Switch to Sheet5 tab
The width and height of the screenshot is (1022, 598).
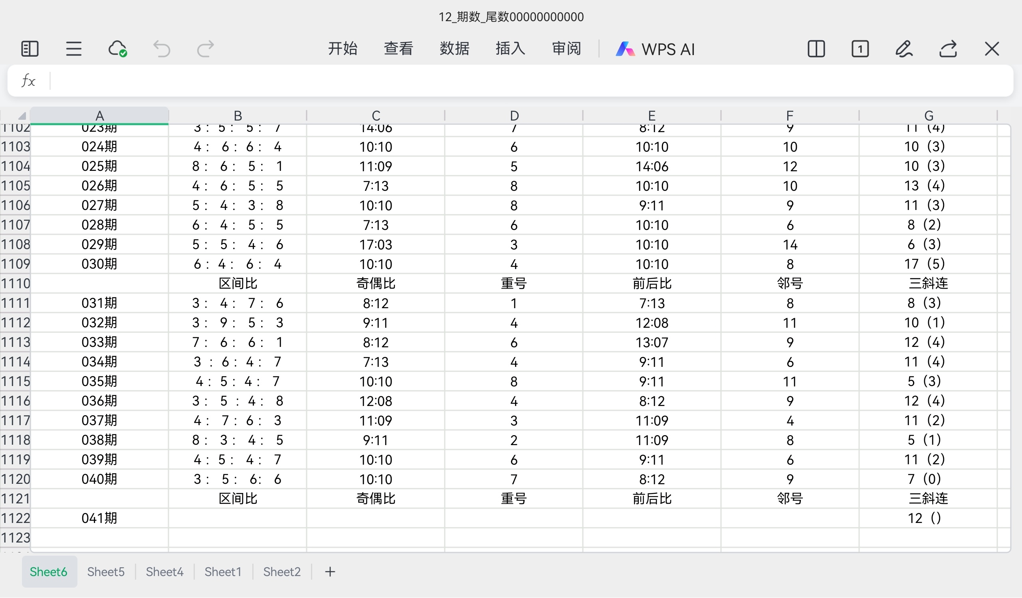click(x=106, y=572)
